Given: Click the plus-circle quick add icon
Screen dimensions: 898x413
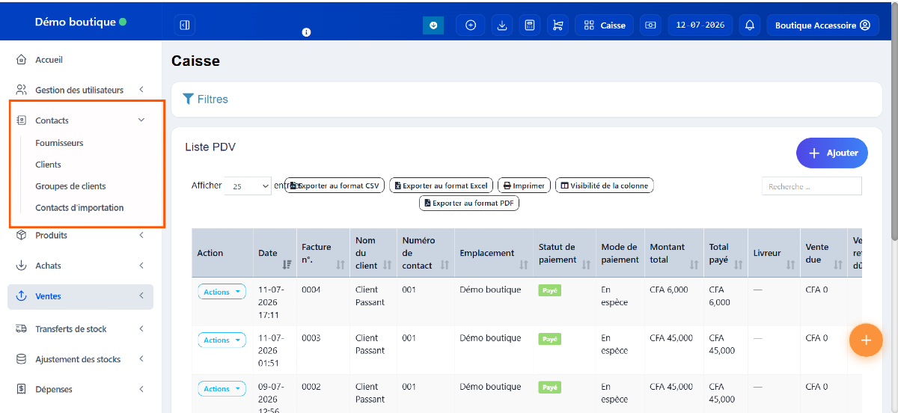Looking at the screenshot, I should [471, 25].
